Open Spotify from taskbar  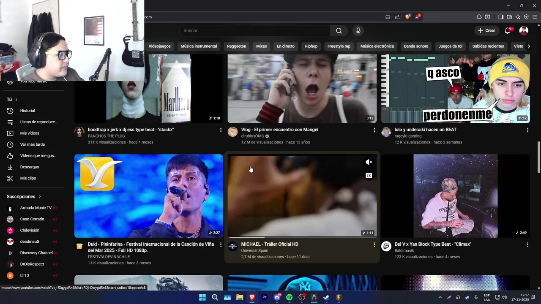[x=289, y=297]
